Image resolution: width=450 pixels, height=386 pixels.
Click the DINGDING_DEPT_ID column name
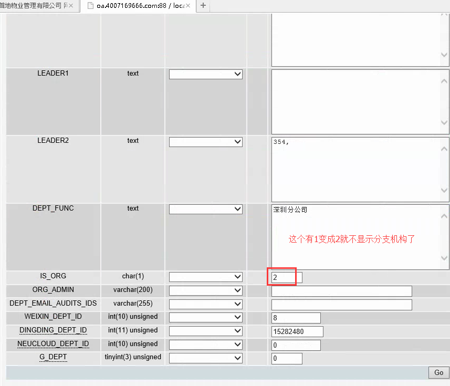pos(53,330)
